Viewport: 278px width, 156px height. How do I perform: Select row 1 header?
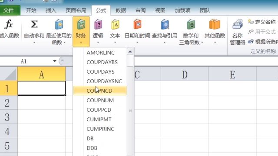9,88
